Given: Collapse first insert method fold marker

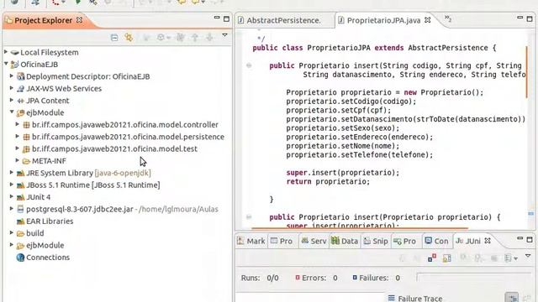Looking at the screenshot, I should (249, 65).
